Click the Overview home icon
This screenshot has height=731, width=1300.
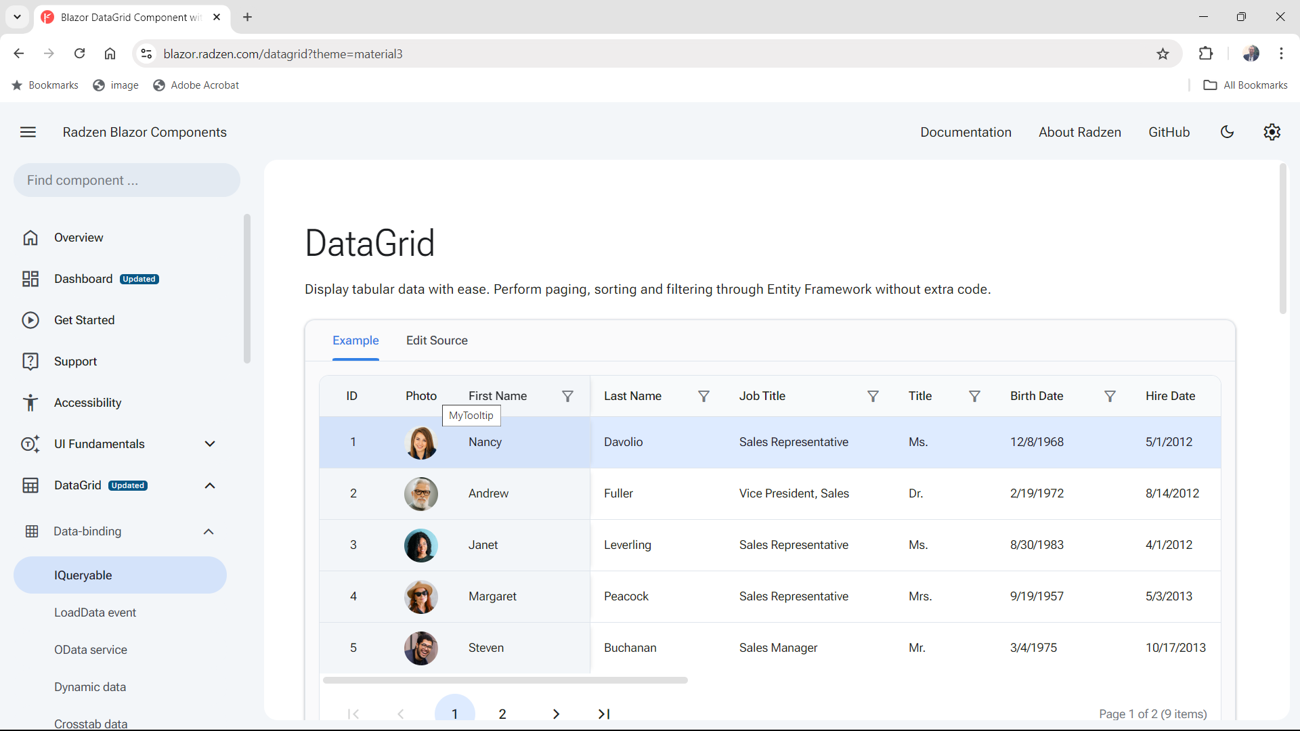(30, 238)
